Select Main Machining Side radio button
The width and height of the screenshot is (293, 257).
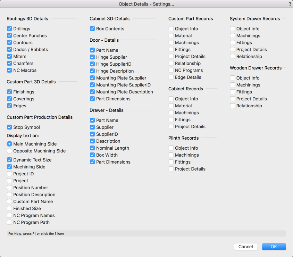click(9, 144)
